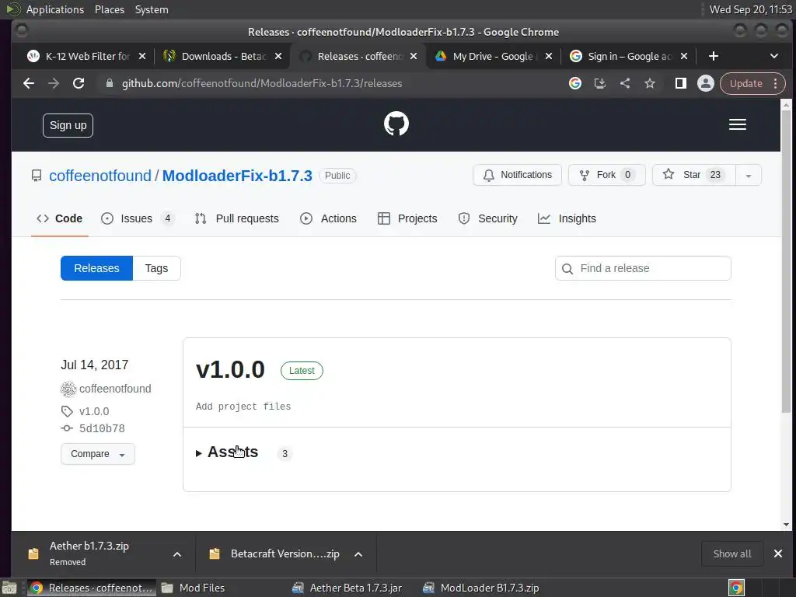
Task: Open Chrome menu via Update button
Action: 752,83
